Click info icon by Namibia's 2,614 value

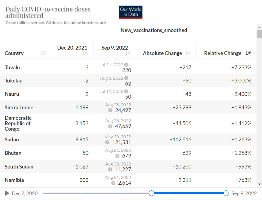[113, 183]
